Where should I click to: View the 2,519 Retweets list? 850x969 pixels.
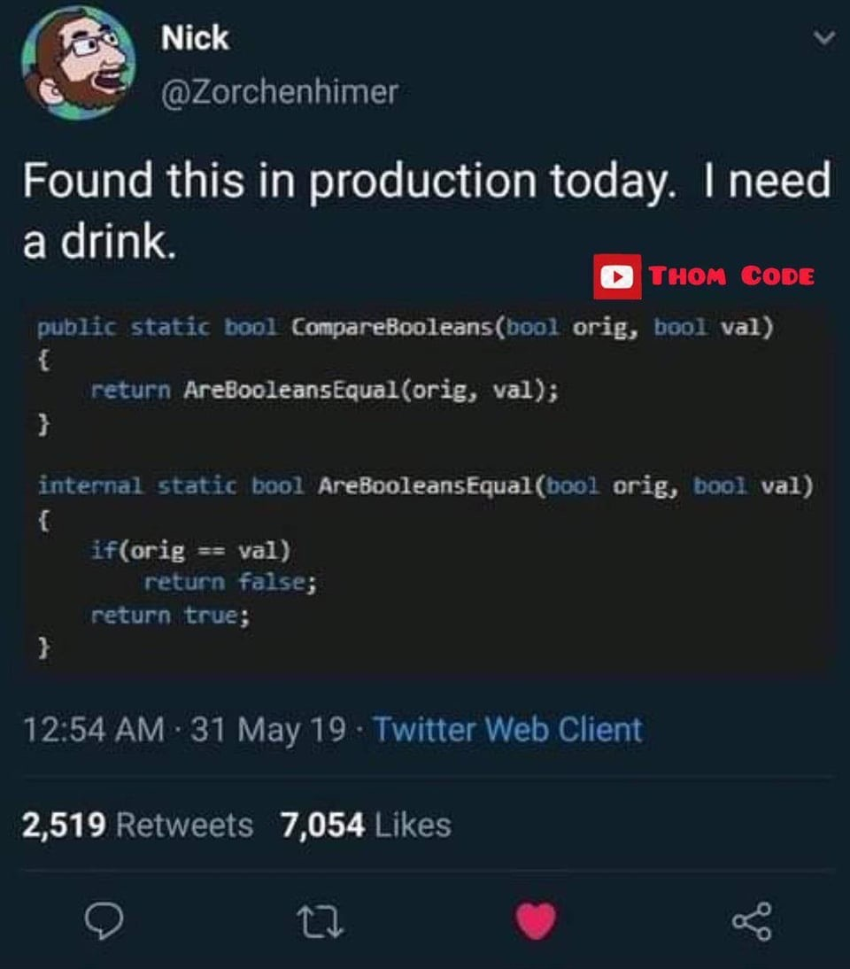(137, 825)
